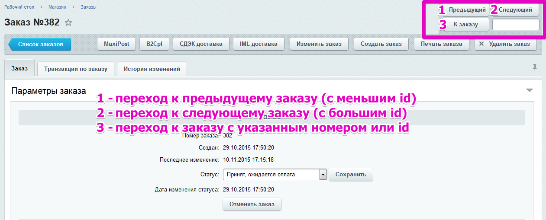Screen dimensions: 546x220
Task: Collapse the Параметры заказа section
Action: click(529, 90)
